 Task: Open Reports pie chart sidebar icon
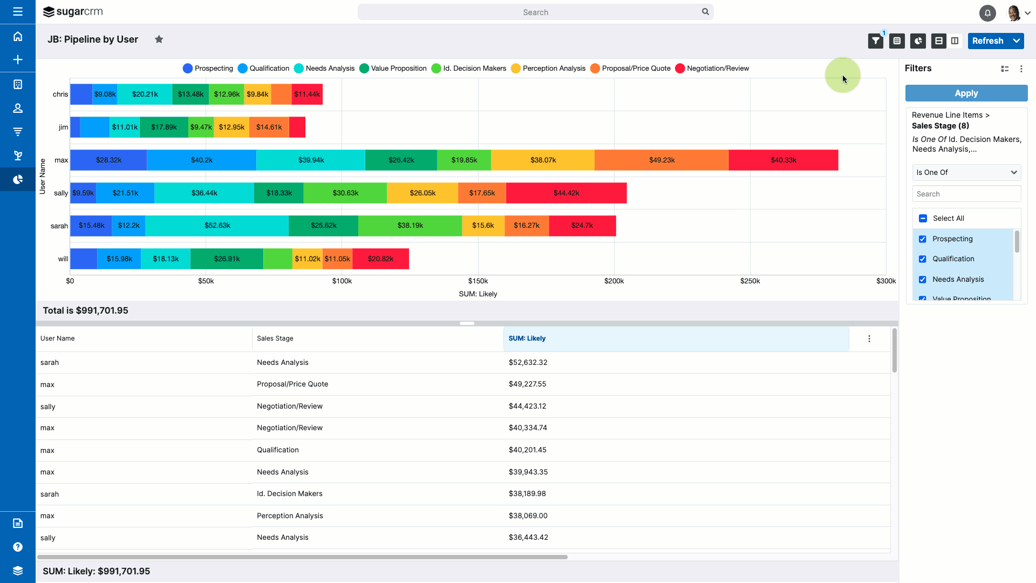[x=18, y=179]
